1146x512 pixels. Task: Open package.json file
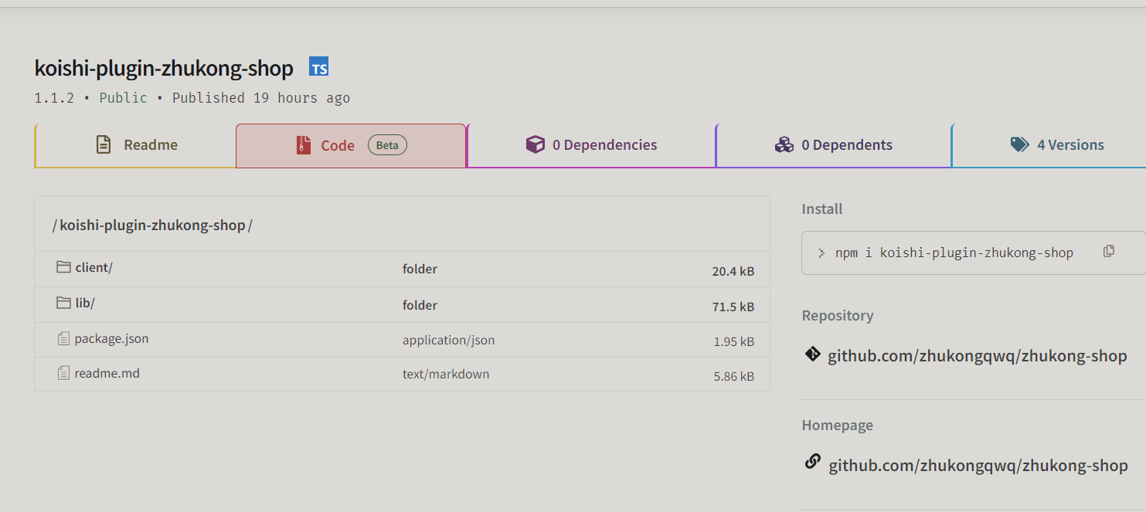[111, 339]
